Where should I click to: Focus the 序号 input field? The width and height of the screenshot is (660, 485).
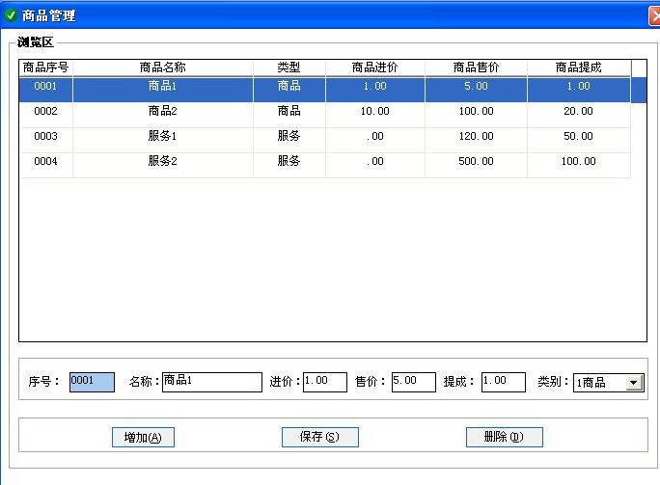tap(92, 382)
